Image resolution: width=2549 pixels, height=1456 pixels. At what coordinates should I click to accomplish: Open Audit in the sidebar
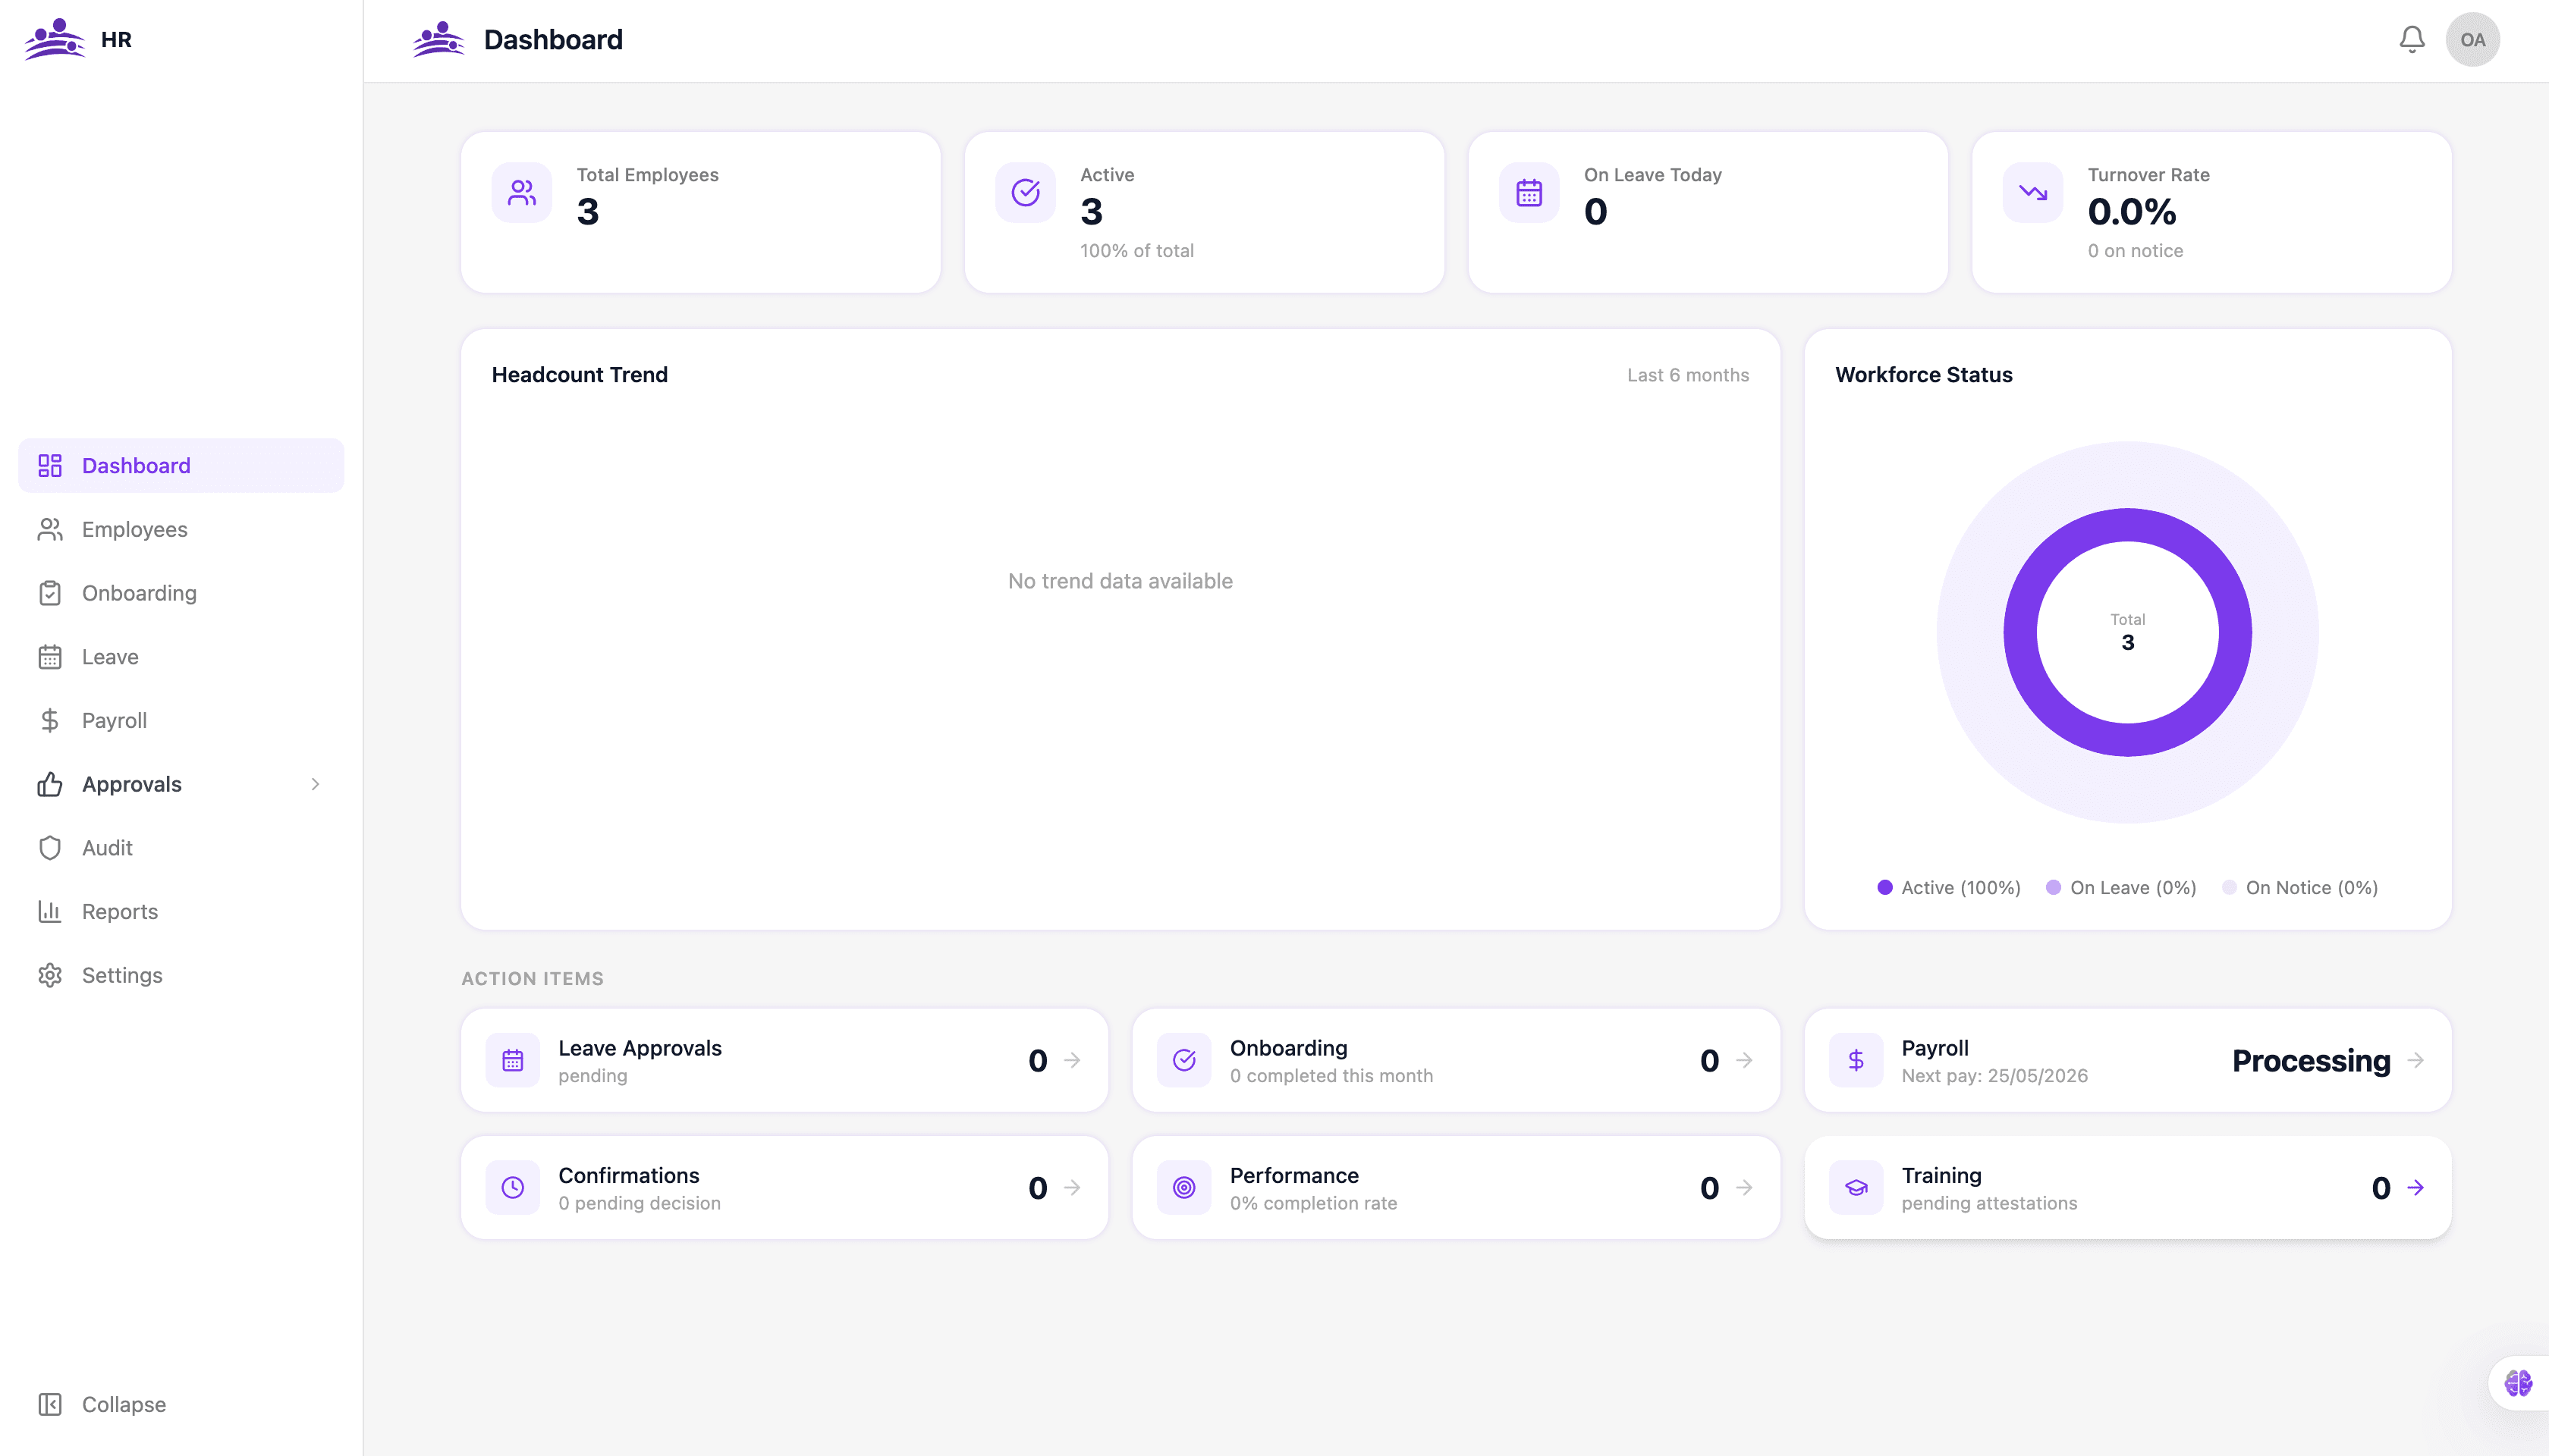[x=181, y=848]
